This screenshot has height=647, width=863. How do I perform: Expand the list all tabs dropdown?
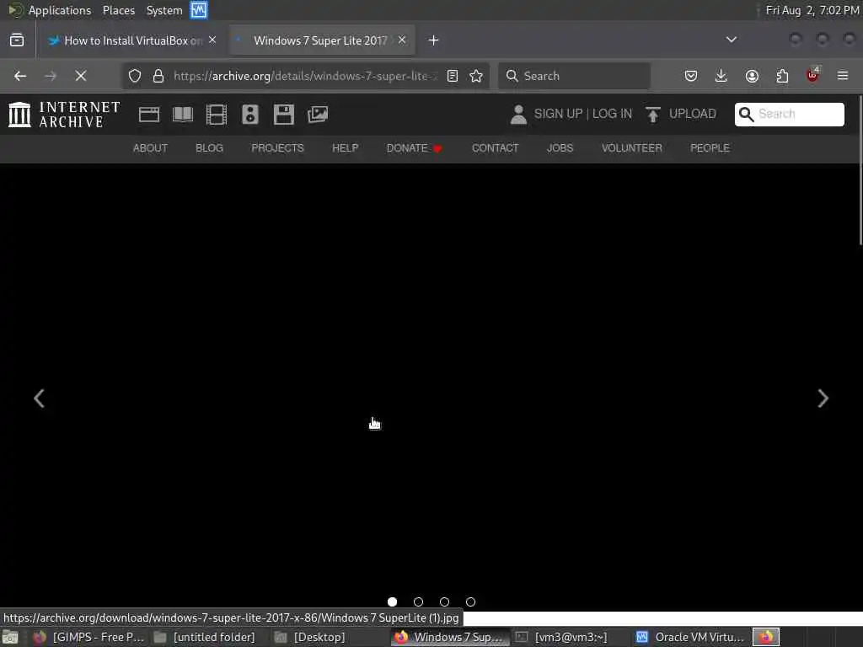click(732, 40)
